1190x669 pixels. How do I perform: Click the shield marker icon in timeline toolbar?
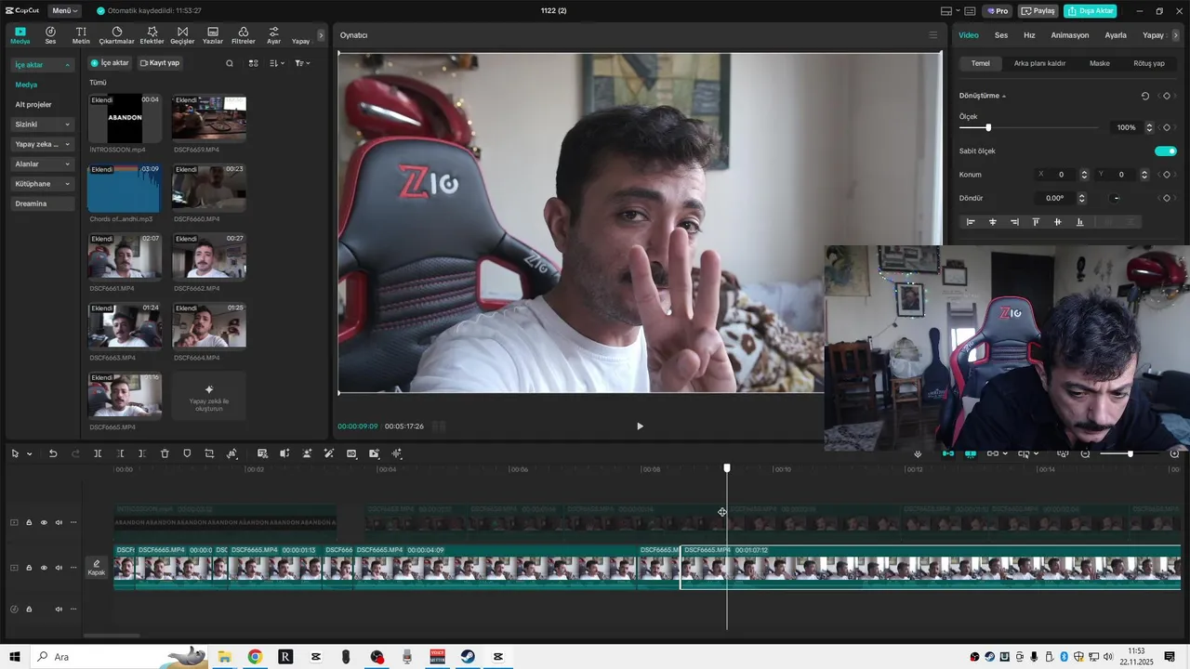187,453
